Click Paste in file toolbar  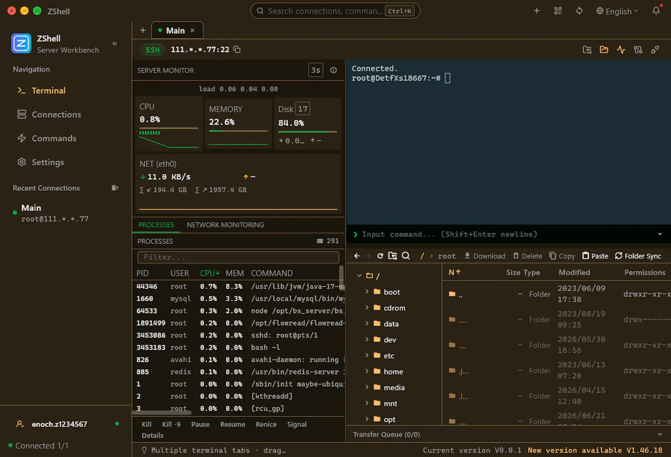pyautogui.click(x=595, y=256)
